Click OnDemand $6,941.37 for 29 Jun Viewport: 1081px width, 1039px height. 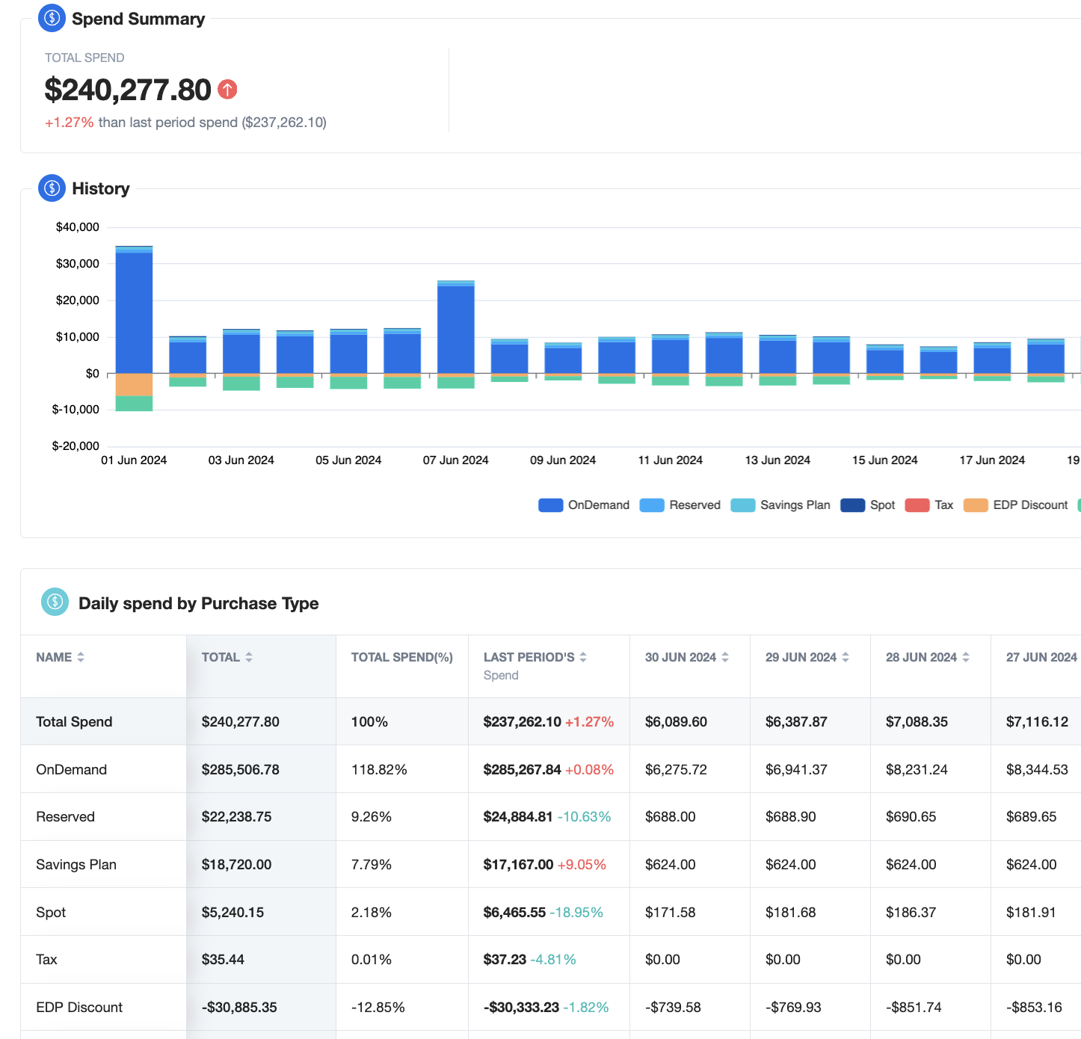[796, 770]
